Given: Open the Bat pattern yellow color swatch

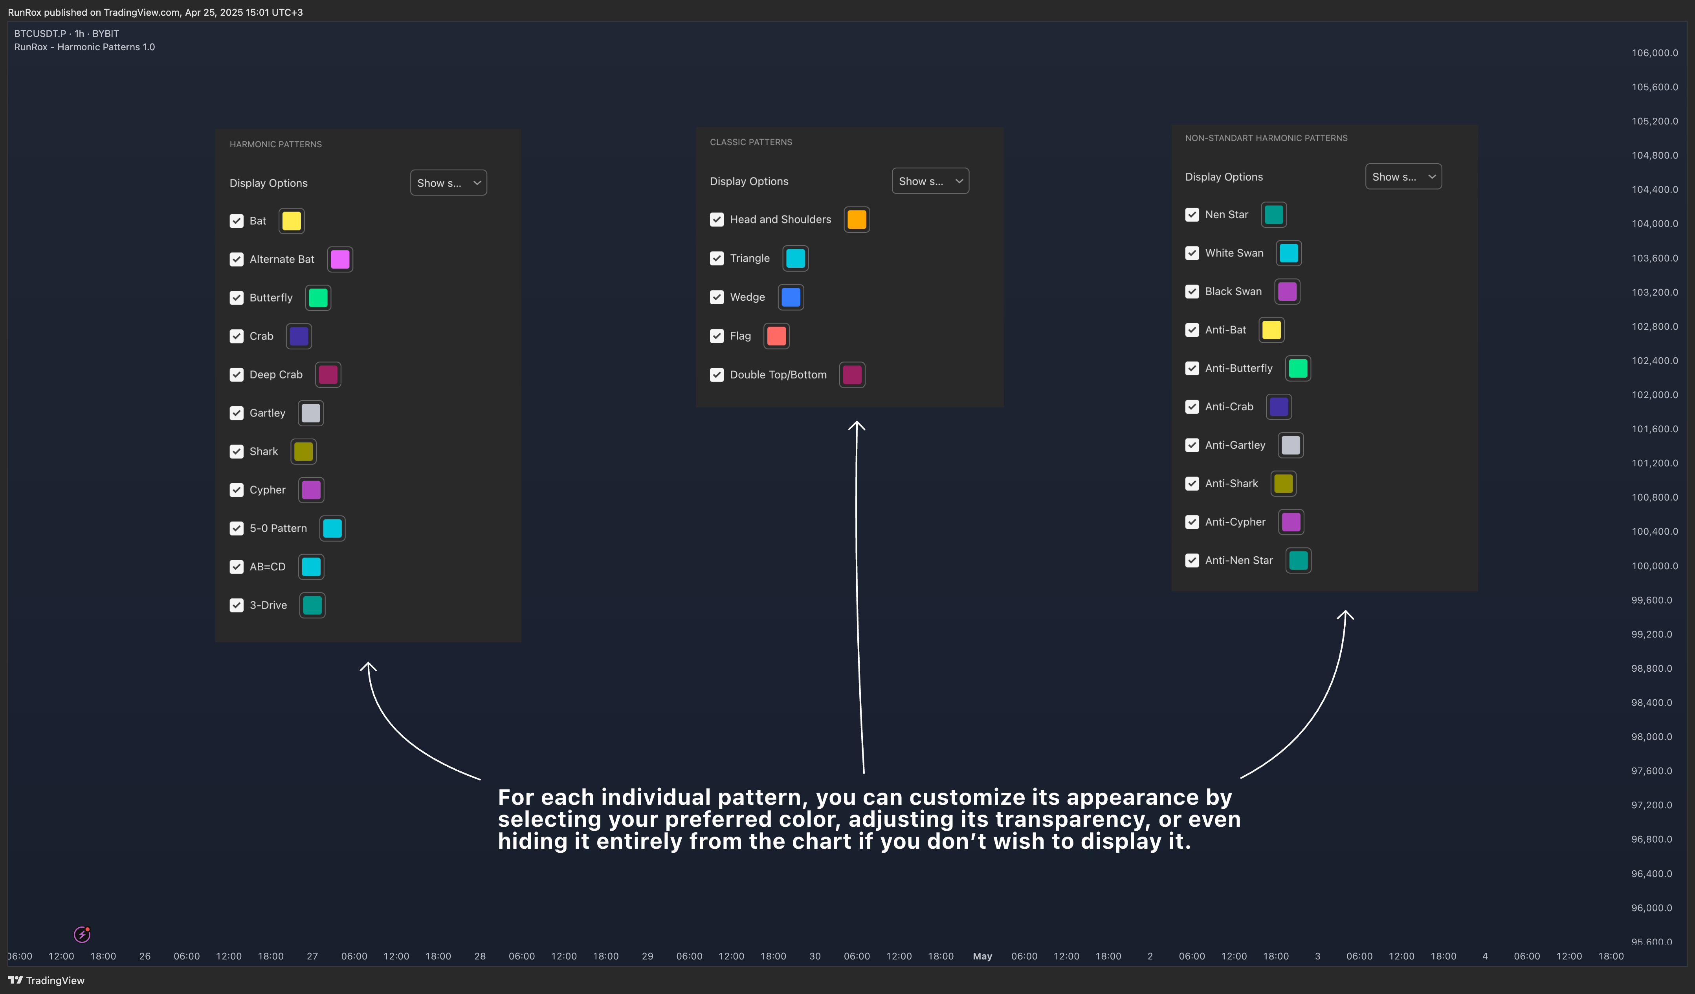Looking at the screenshot, I should click(291, 221).
